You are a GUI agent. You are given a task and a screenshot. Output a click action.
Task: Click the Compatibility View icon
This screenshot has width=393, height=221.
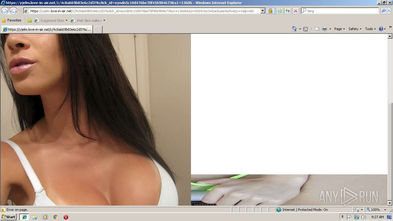tap(280, 11)
